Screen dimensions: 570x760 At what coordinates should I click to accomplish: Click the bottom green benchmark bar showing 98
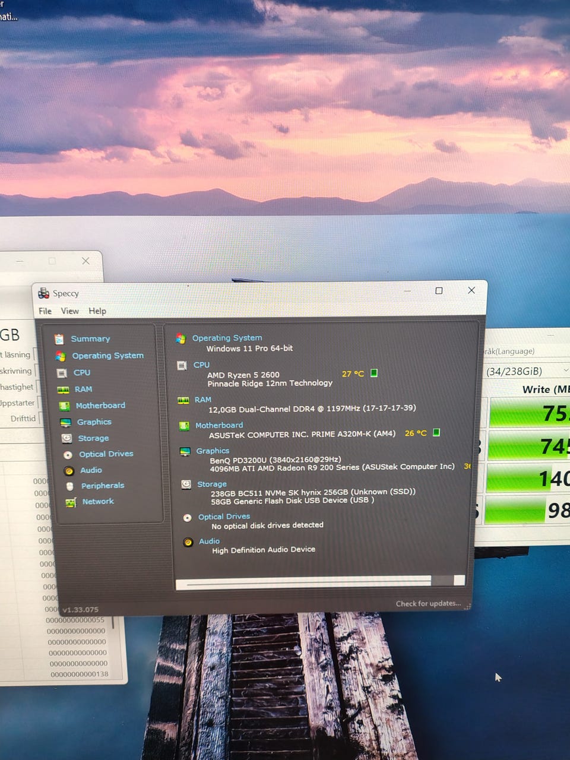[527, 510]
